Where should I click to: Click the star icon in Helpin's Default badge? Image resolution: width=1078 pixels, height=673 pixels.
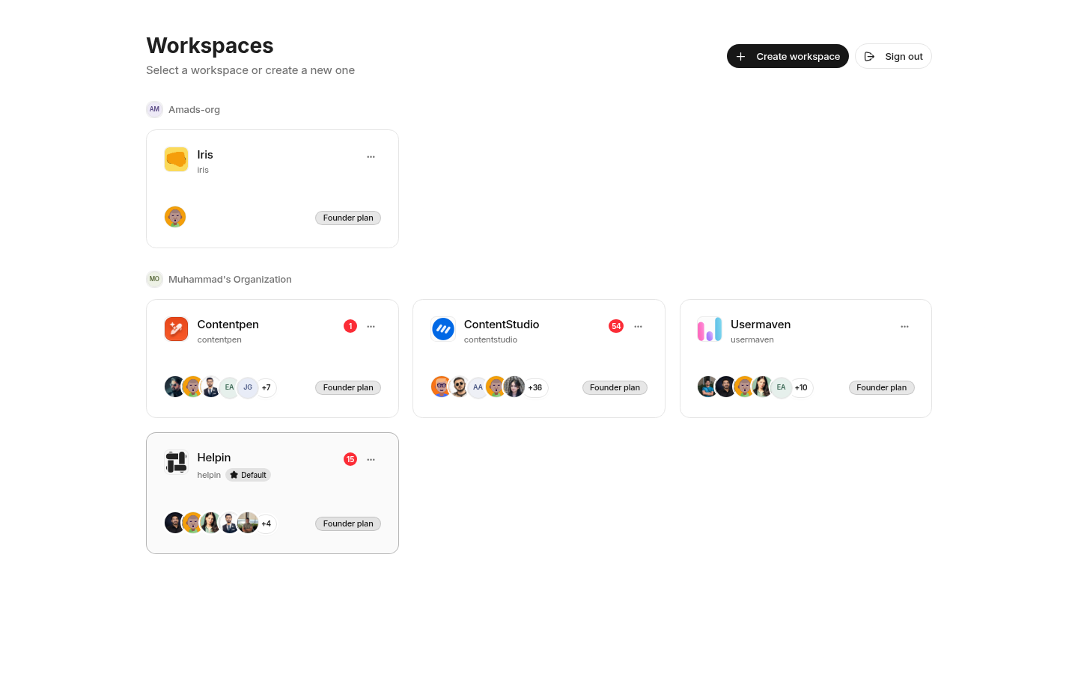[x=234, y=475]
